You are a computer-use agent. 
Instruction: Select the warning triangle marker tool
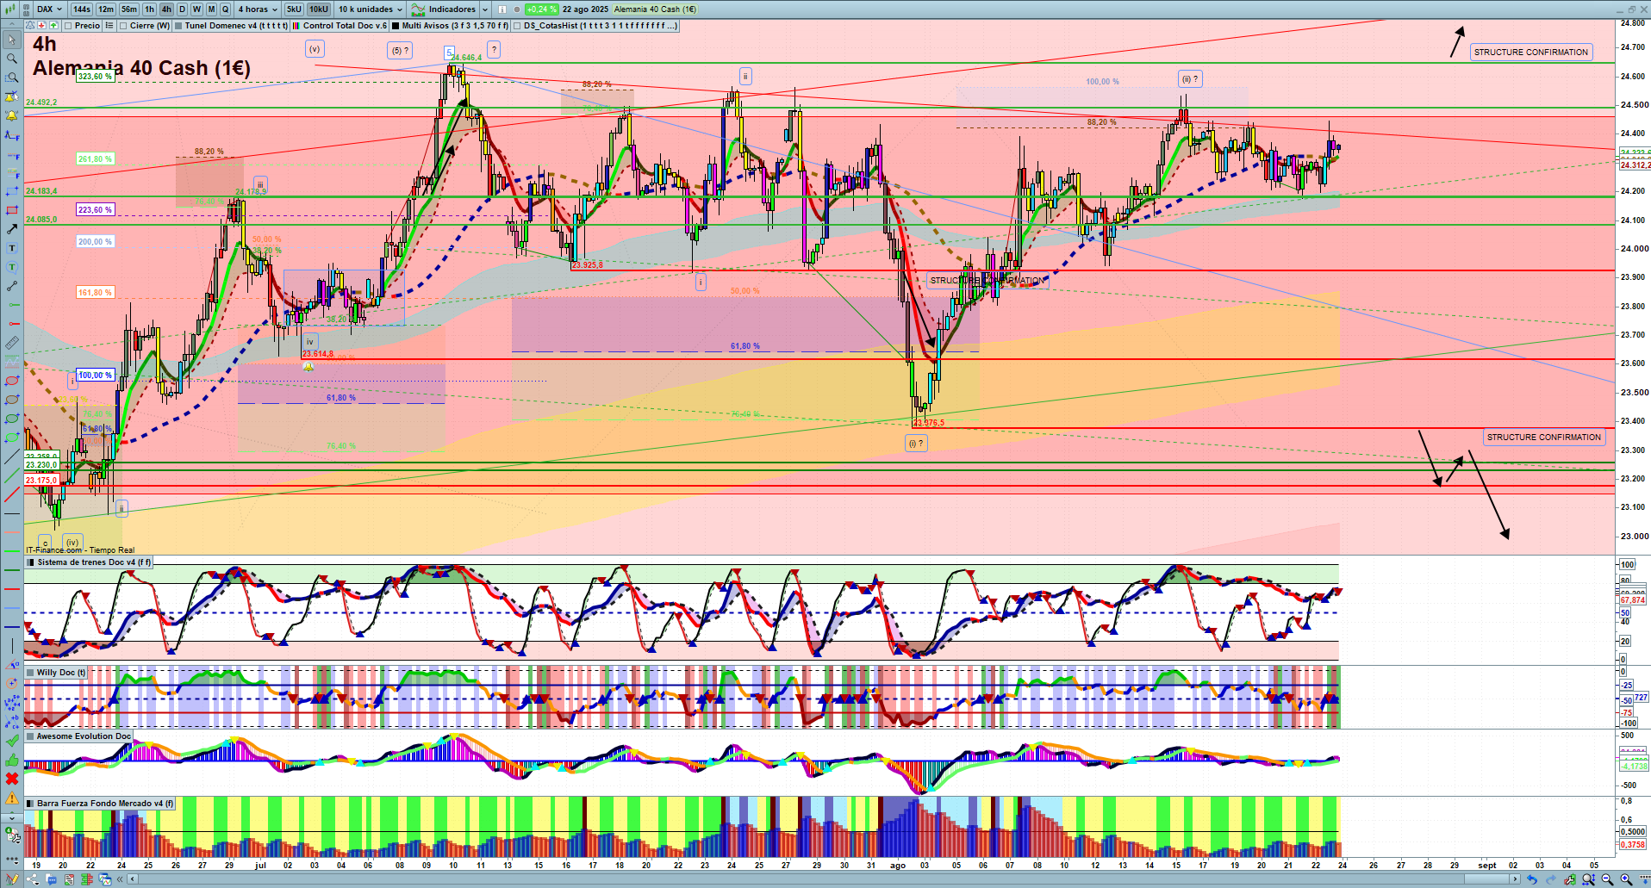tap(12, 798)
